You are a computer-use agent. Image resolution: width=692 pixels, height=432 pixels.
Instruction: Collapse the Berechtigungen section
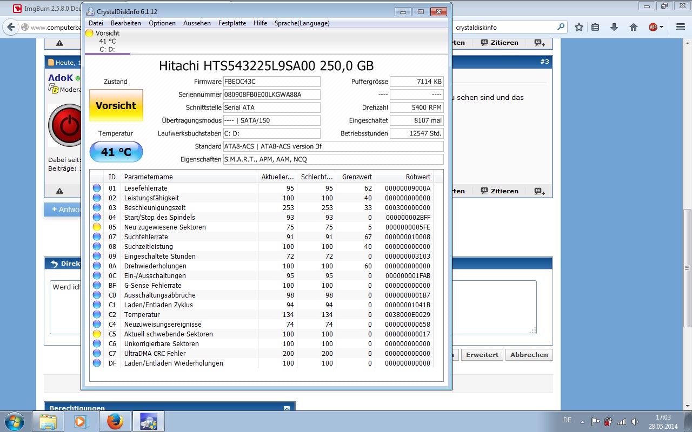click(287, 408)
